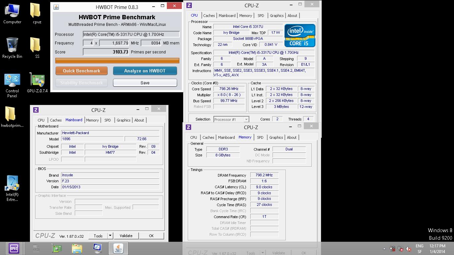The width and height of the screenshot is (454, 255).
Task: Click OK in the Mainboard CPU-Z window
Action: tap(151, 236)
